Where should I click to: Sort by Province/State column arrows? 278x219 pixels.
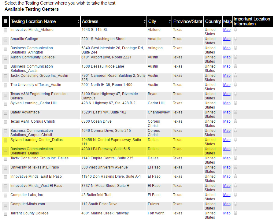pos(202,21)
